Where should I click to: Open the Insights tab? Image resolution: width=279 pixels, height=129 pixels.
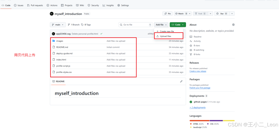point(108,5)
